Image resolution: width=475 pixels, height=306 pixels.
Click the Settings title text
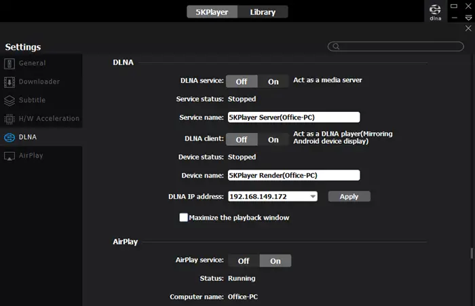click(23, 47)
